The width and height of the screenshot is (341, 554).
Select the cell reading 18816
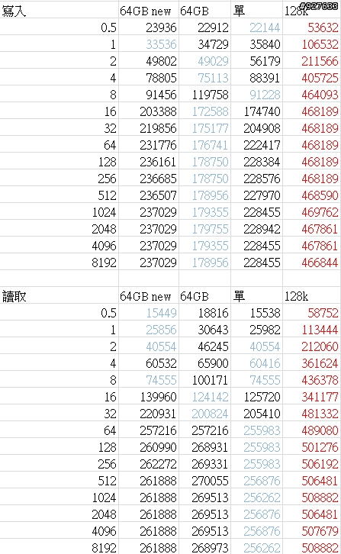[x=204, y=313]
